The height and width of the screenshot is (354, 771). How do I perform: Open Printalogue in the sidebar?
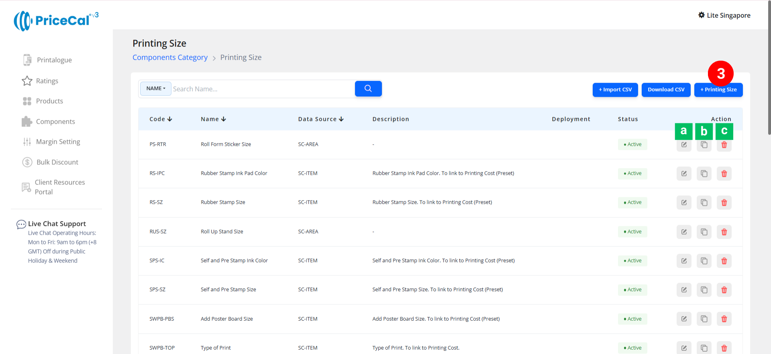[x=54, y=60]
